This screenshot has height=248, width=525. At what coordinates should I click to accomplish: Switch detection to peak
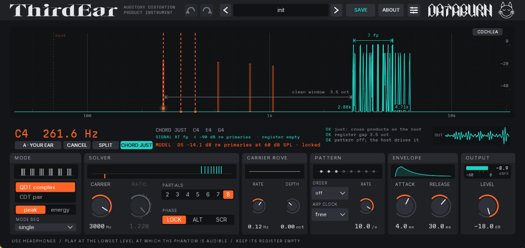click(30, 210)
